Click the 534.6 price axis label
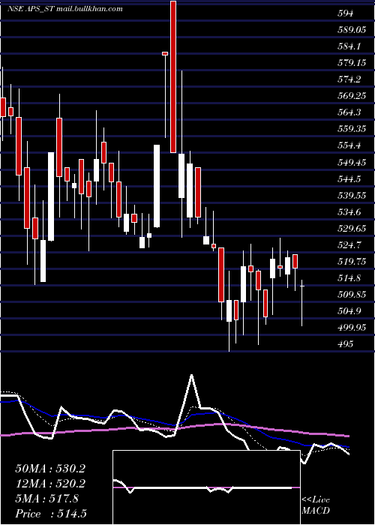Image resolution: width=375 pixels, height=525 pixels. (x=349, y=211)
